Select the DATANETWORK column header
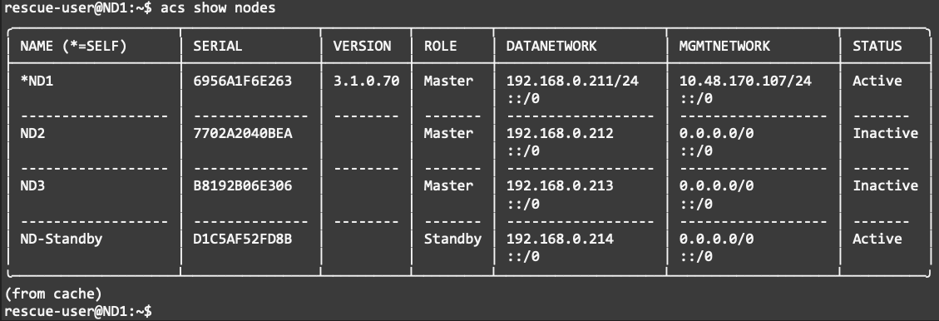 click(551, 46)
